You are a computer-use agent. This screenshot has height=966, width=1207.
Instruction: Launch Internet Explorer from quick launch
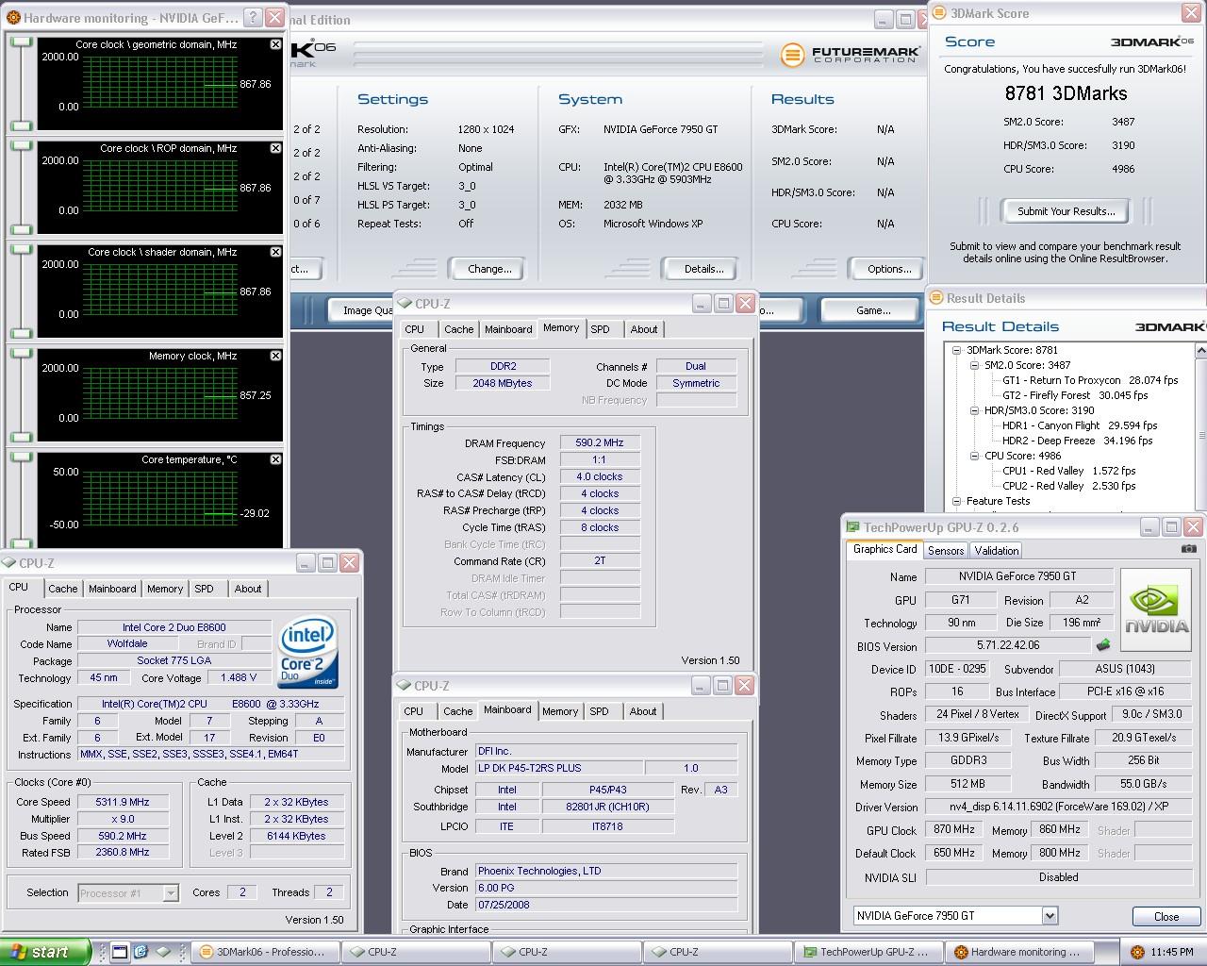tap(141, 952)
